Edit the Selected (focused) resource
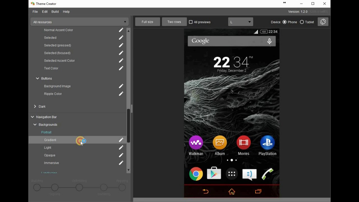 tap(121, 53)
